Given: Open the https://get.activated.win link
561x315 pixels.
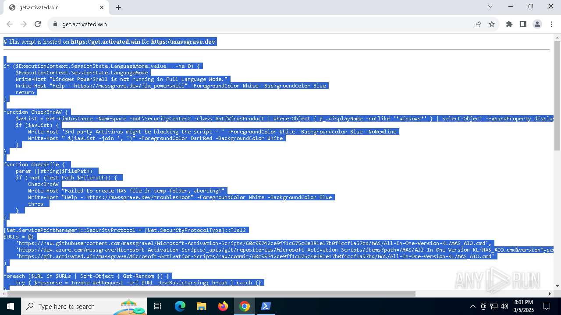Looking at the screenshot, I should 106,42.
